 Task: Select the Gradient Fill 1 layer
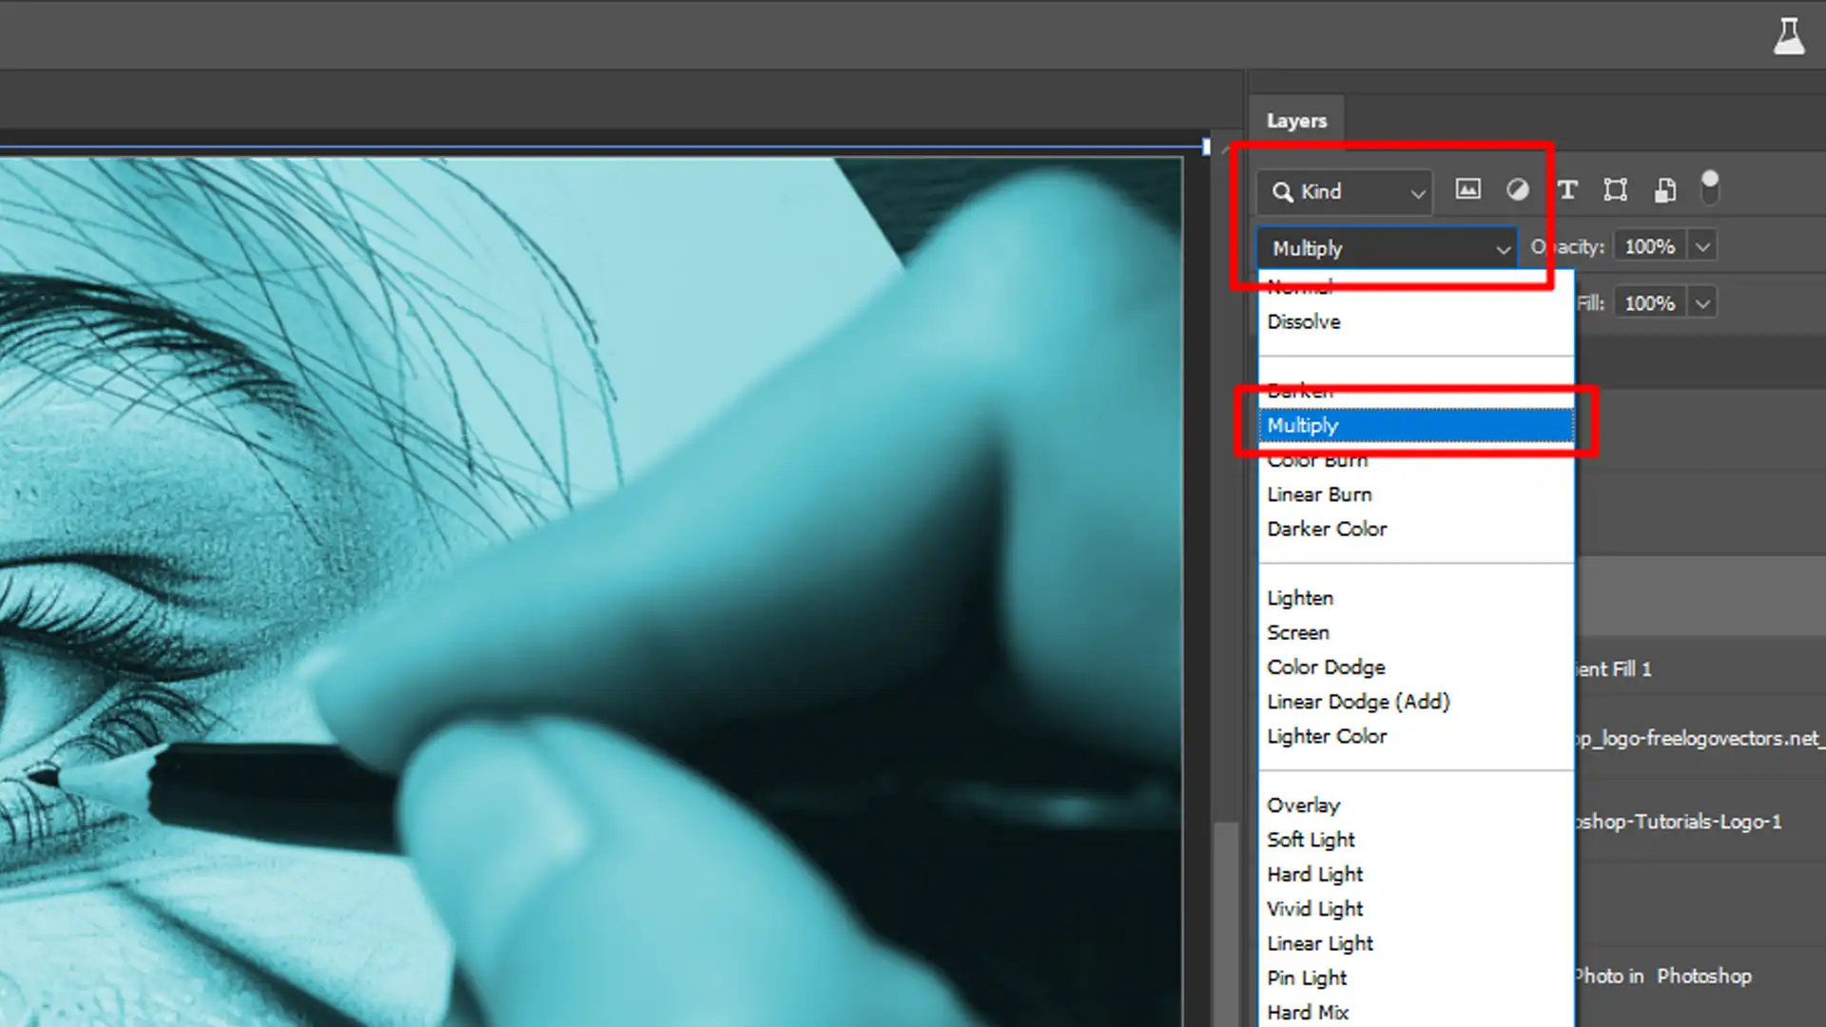tap(1617, 669)
